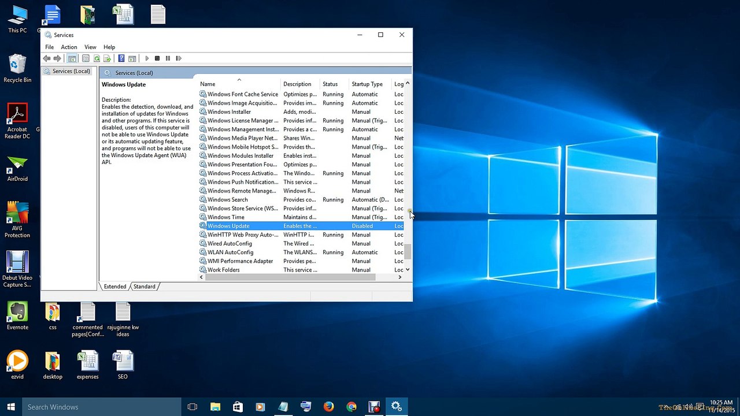Sort by the Status column header

point(335,84)
